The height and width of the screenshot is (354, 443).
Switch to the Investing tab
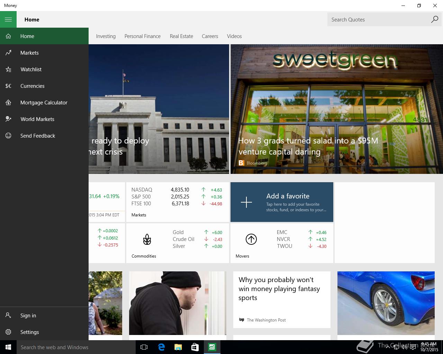(x=106, y=36)
